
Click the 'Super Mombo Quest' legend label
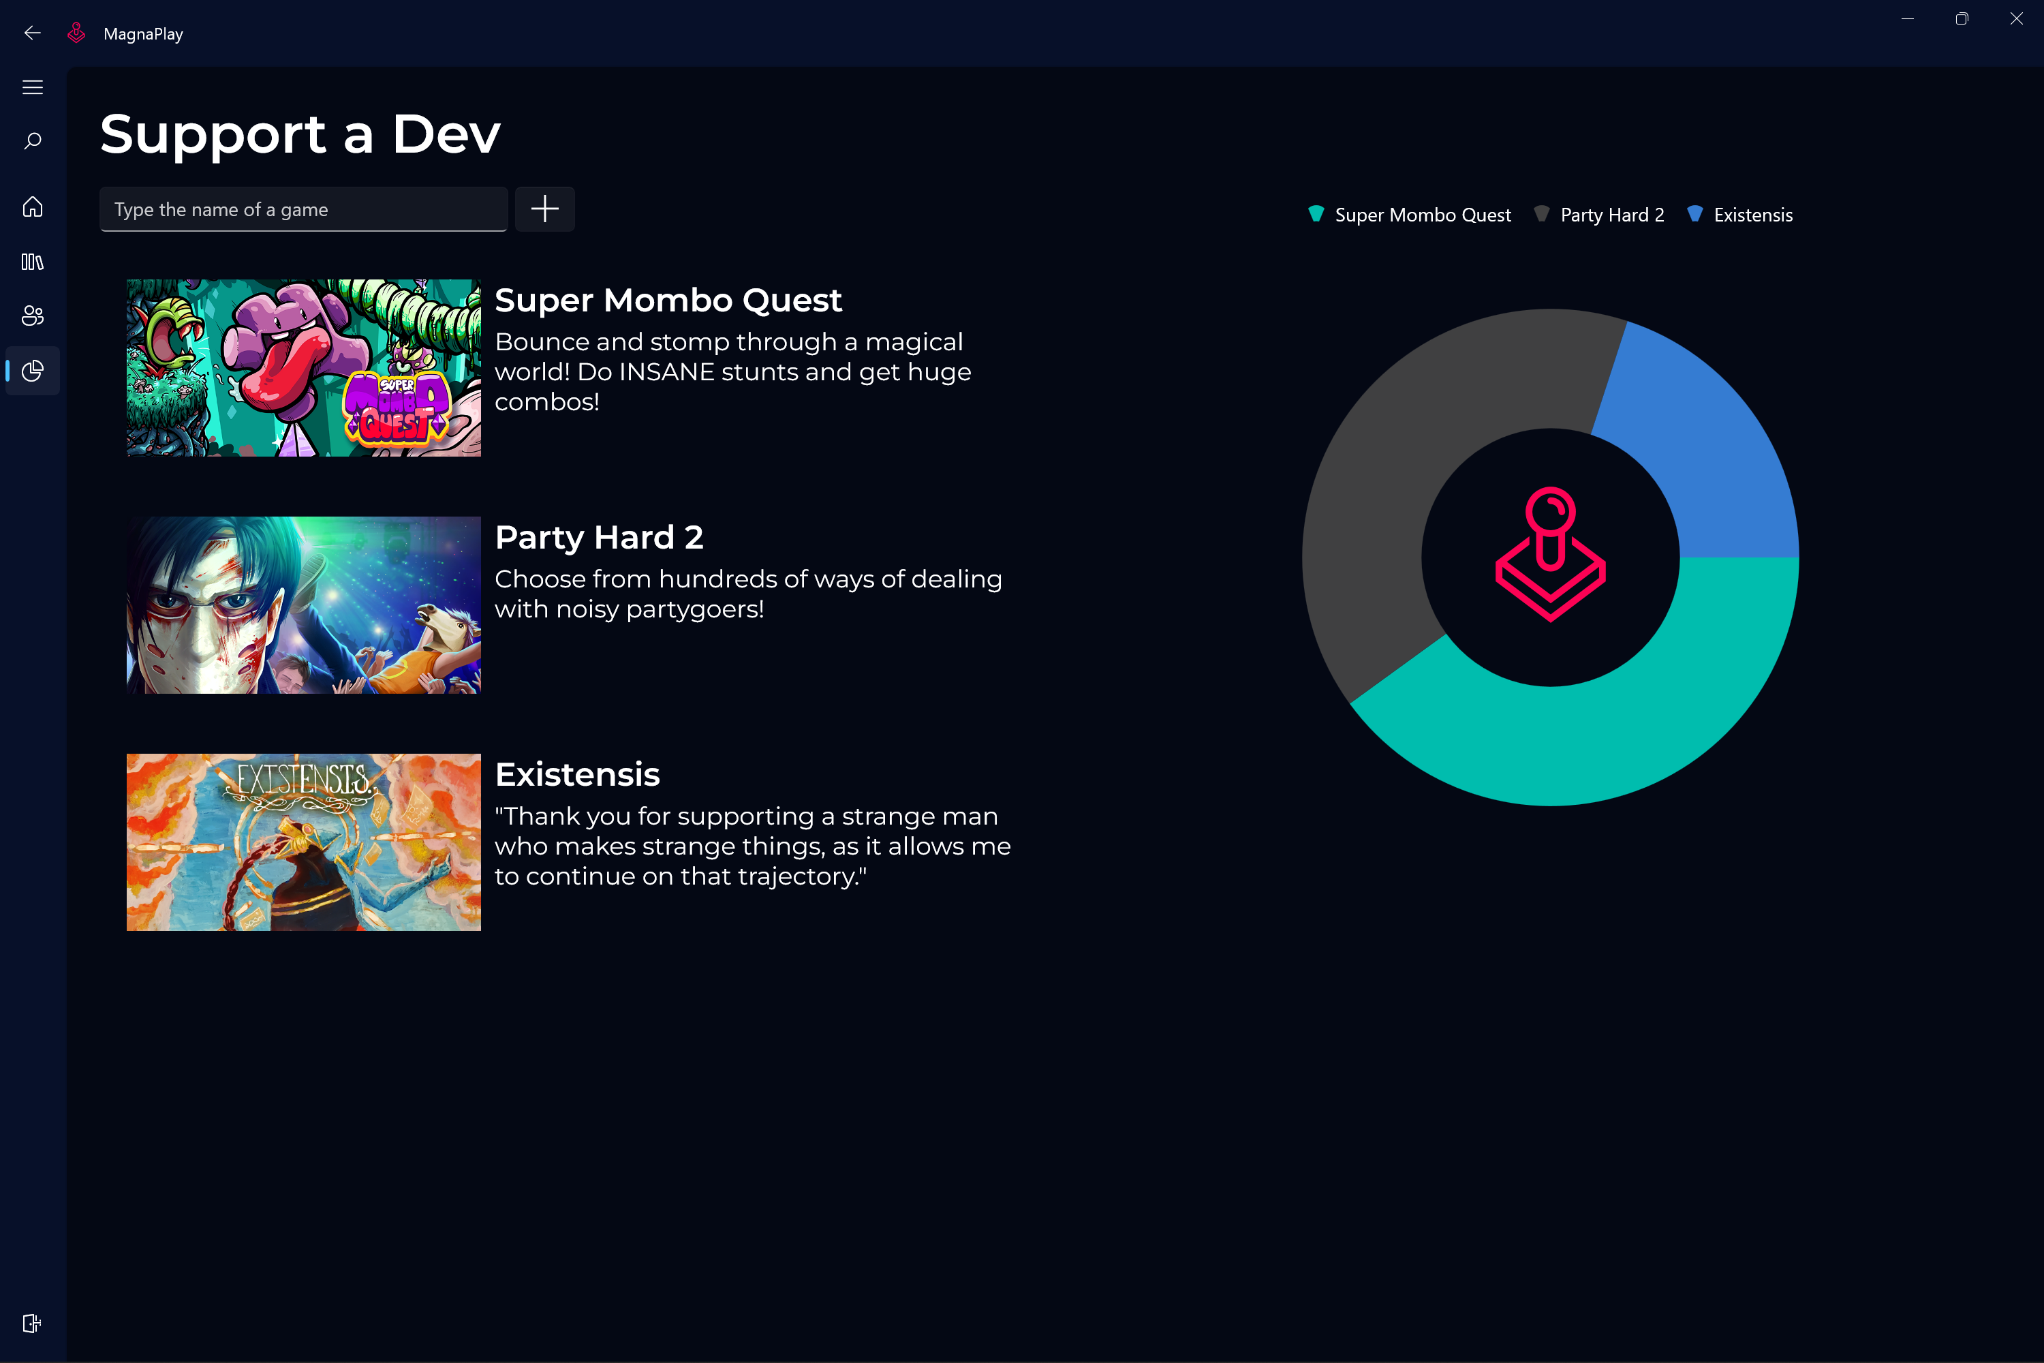[x=1423, y=215]
